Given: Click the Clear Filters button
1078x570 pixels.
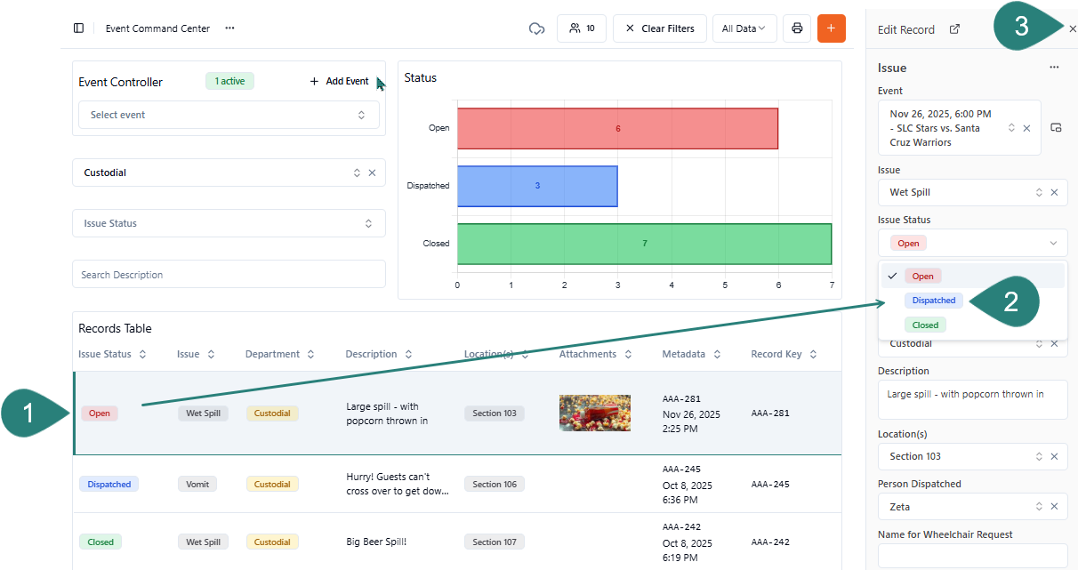Looking at the screenshot, I should (660, 28).
